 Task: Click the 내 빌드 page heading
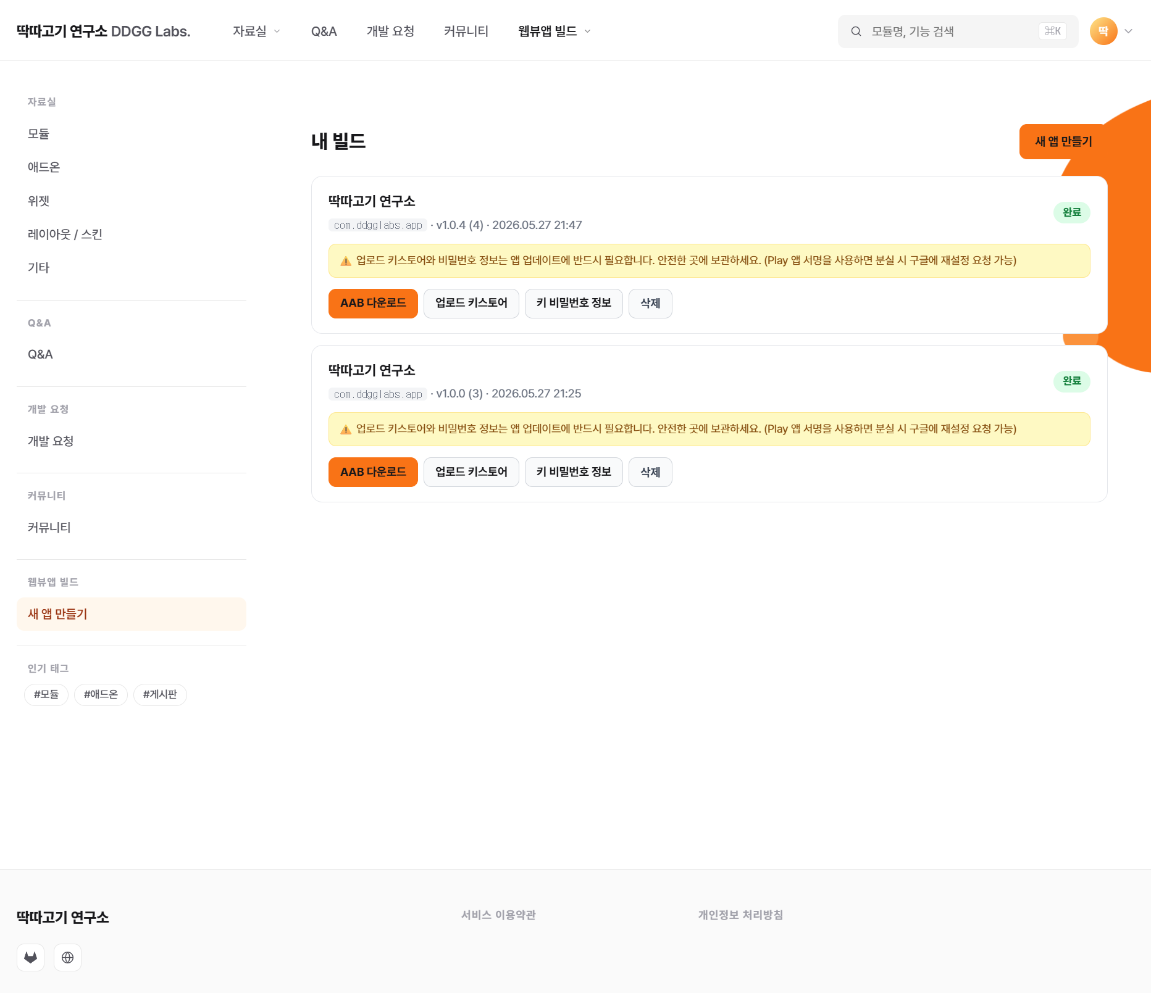click(338, 141)
